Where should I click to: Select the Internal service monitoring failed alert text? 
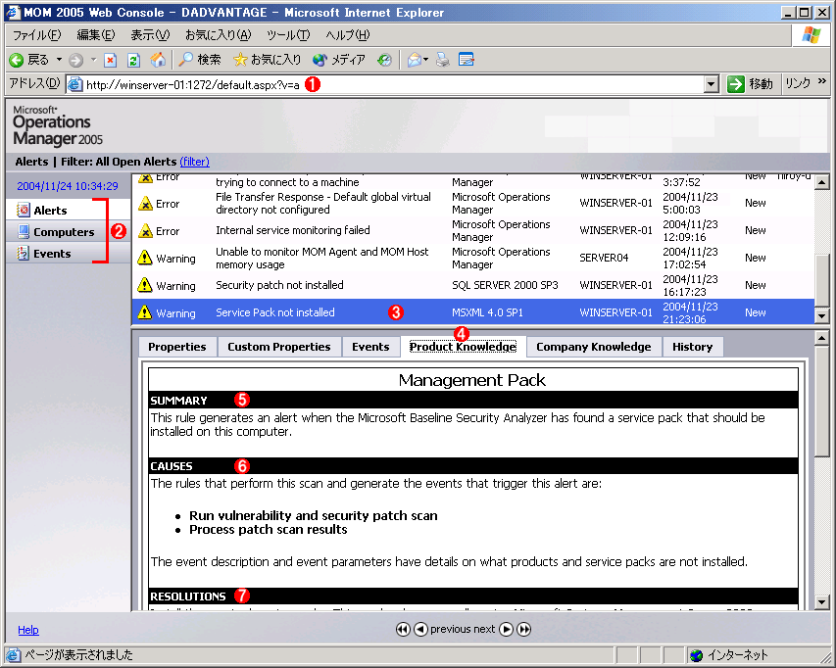(x=293, y=230)
